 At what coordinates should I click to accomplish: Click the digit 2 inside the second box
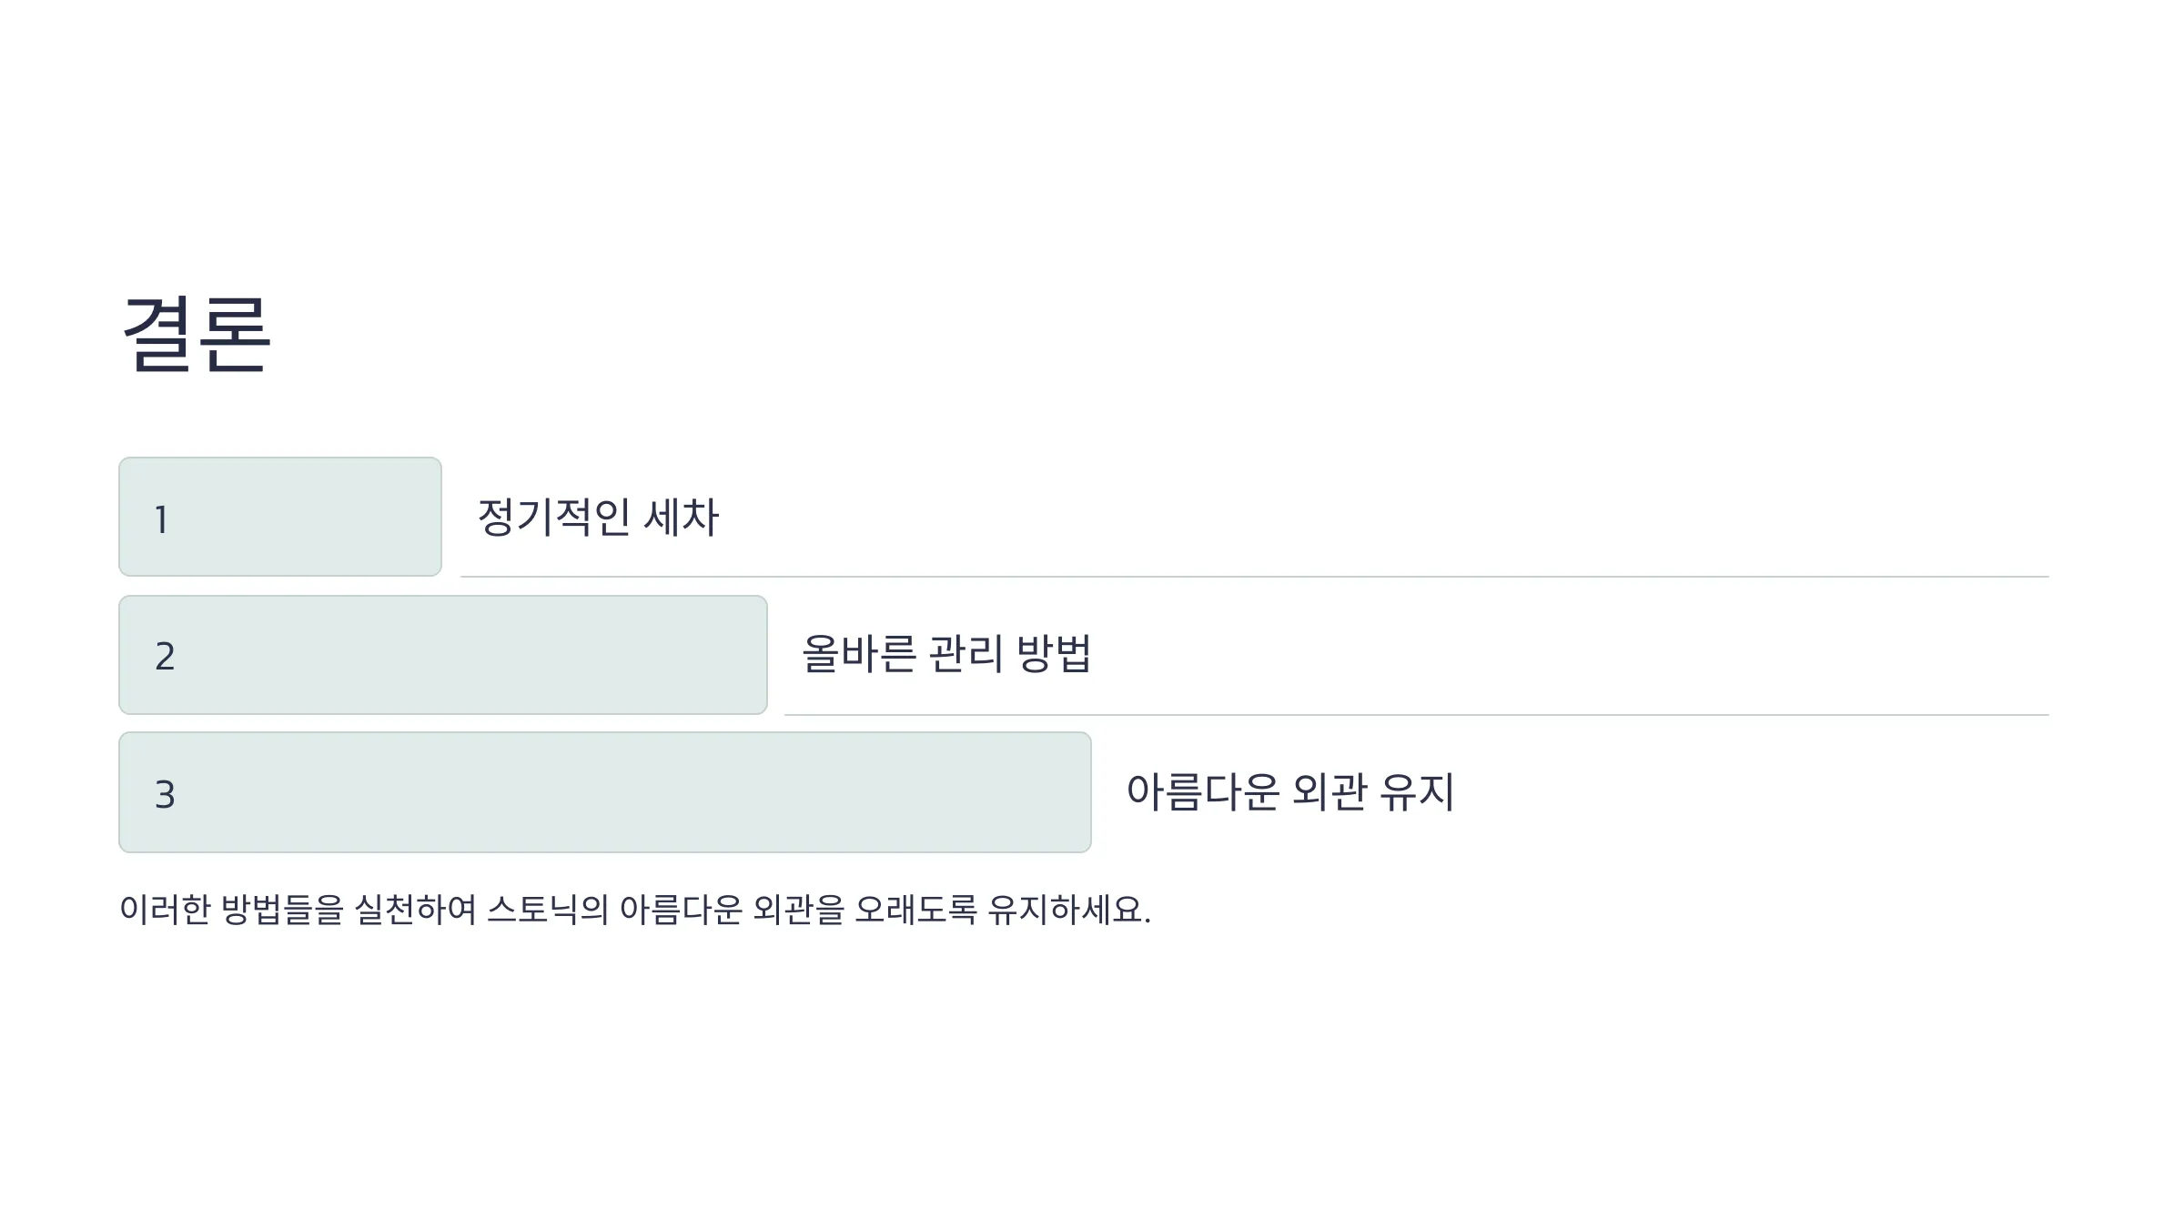coord(165,657)
